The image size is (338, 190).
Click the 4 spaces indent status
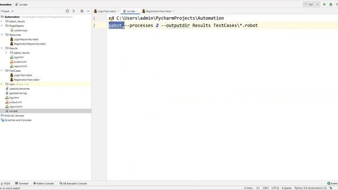point(286,188)
